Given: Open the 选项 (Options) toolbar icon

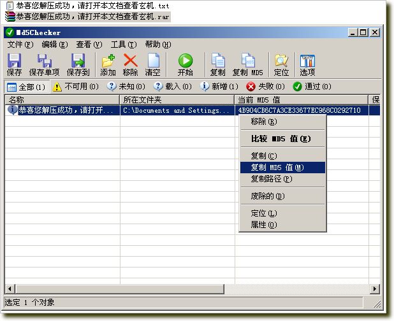Looking at the screenshot, I should [x=307, y=61].
